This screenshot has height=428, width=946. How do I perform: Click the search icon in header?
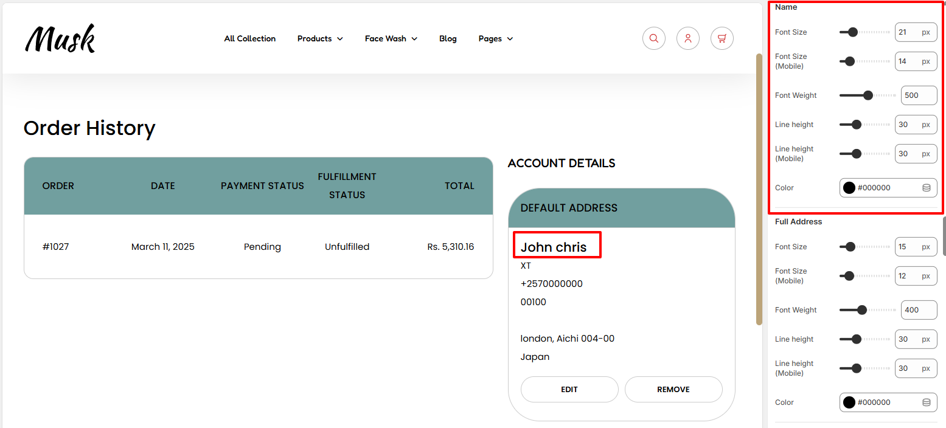coord(654,38)
